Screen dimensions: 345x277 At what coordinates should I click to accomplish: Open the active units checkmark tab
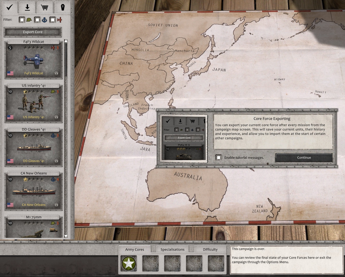(x=10, y=7)
